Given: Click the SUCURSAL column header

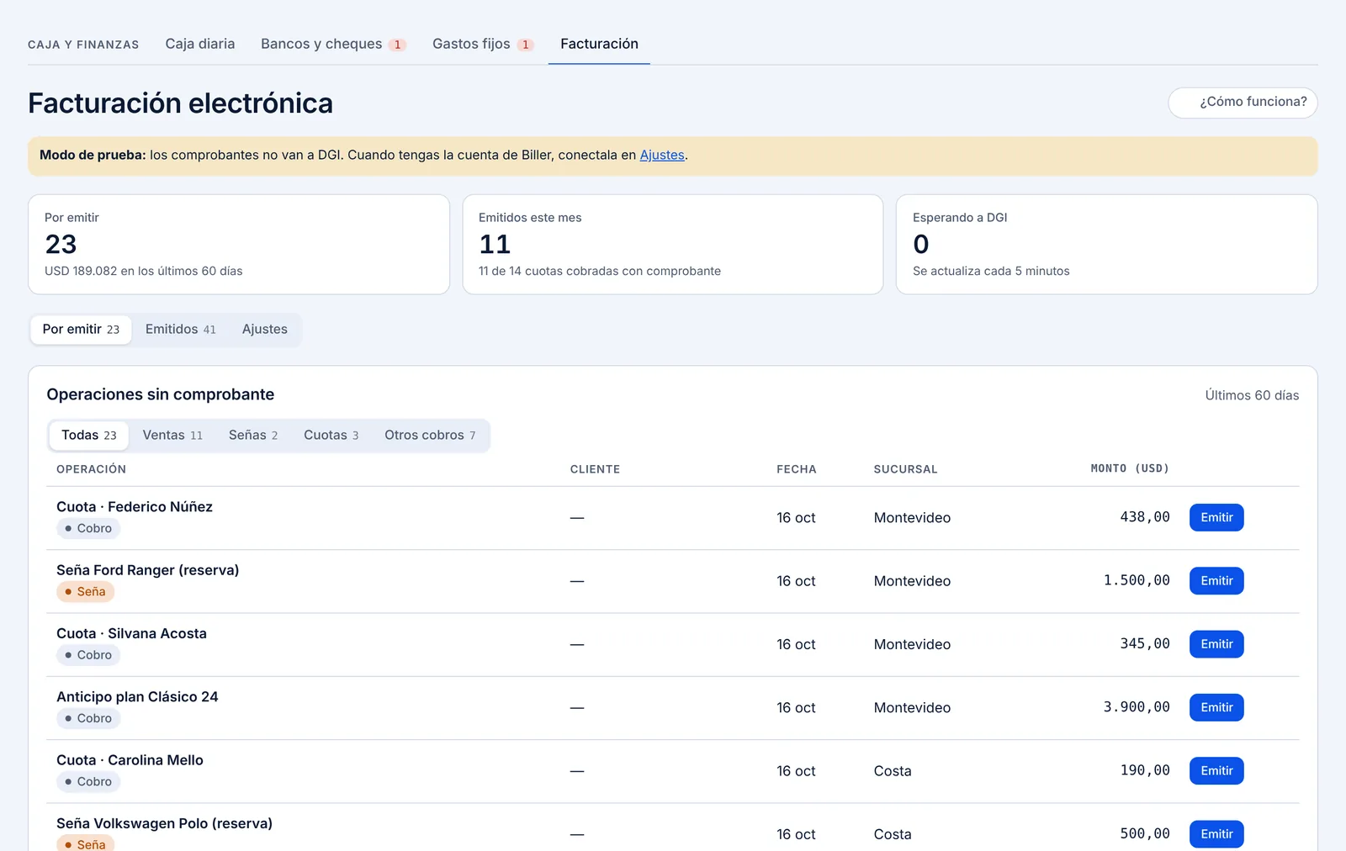Looking at the screenshot, I should (905, 469).
